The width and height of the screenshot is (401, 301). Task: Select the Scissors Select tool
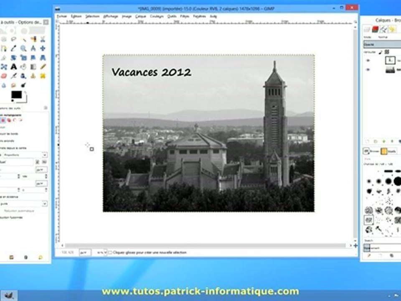coord(43,39)
